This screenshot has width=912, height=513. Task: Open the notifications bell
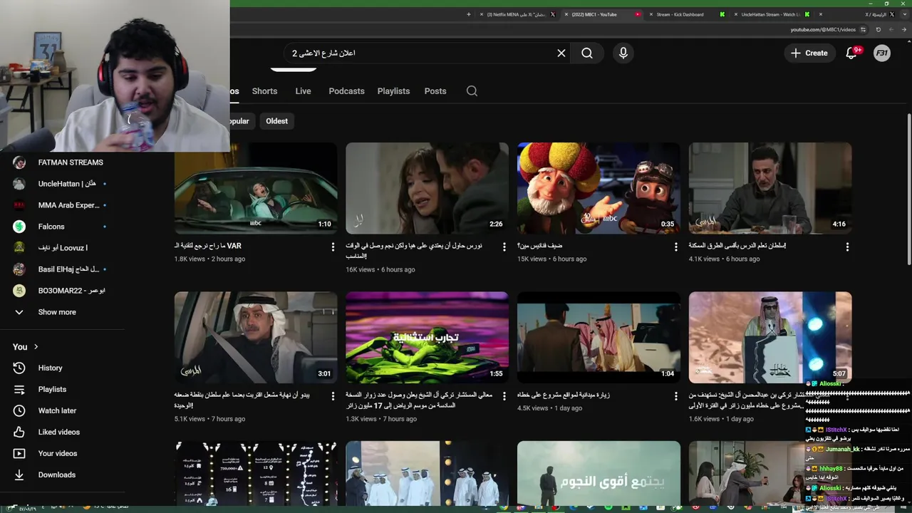851,53
